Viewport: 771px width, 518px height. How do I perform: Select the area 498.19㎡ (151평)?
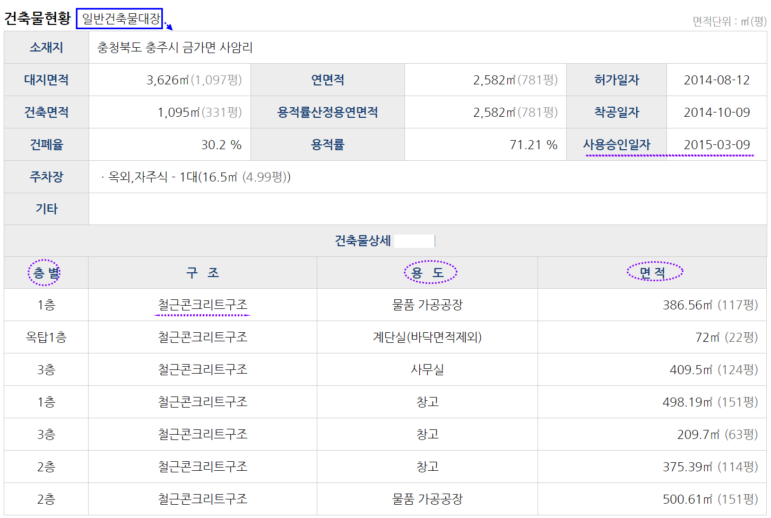(x=710, y=402)
